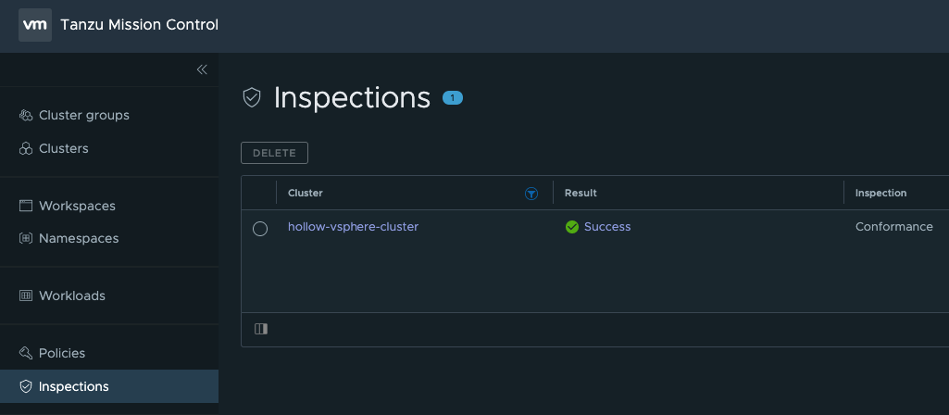
Task: Toggle the column visibility picker icon
Action: 261,329
